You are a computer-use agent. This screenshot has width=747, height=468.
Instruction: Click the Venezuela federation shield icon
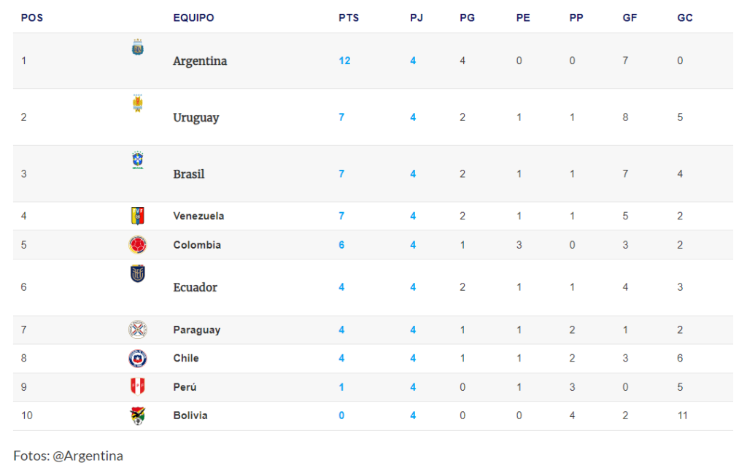point(138,217)
